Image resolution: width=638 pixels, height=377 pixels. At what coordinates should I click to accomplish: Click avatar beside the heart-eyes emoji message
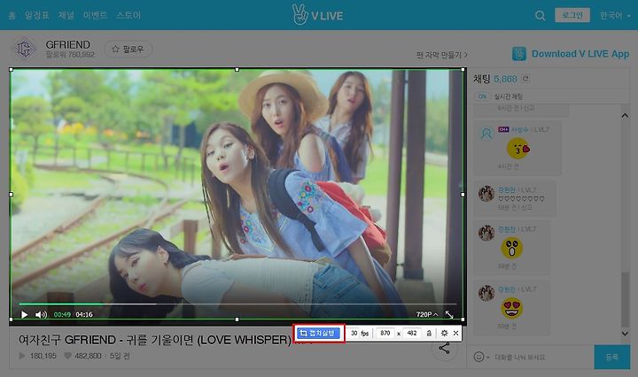coord(486,293)
